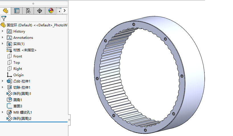This screenshot has width=233, height=136.
Task: Switch to the ConfigurationManager tab
Action: tap(28, 11)
